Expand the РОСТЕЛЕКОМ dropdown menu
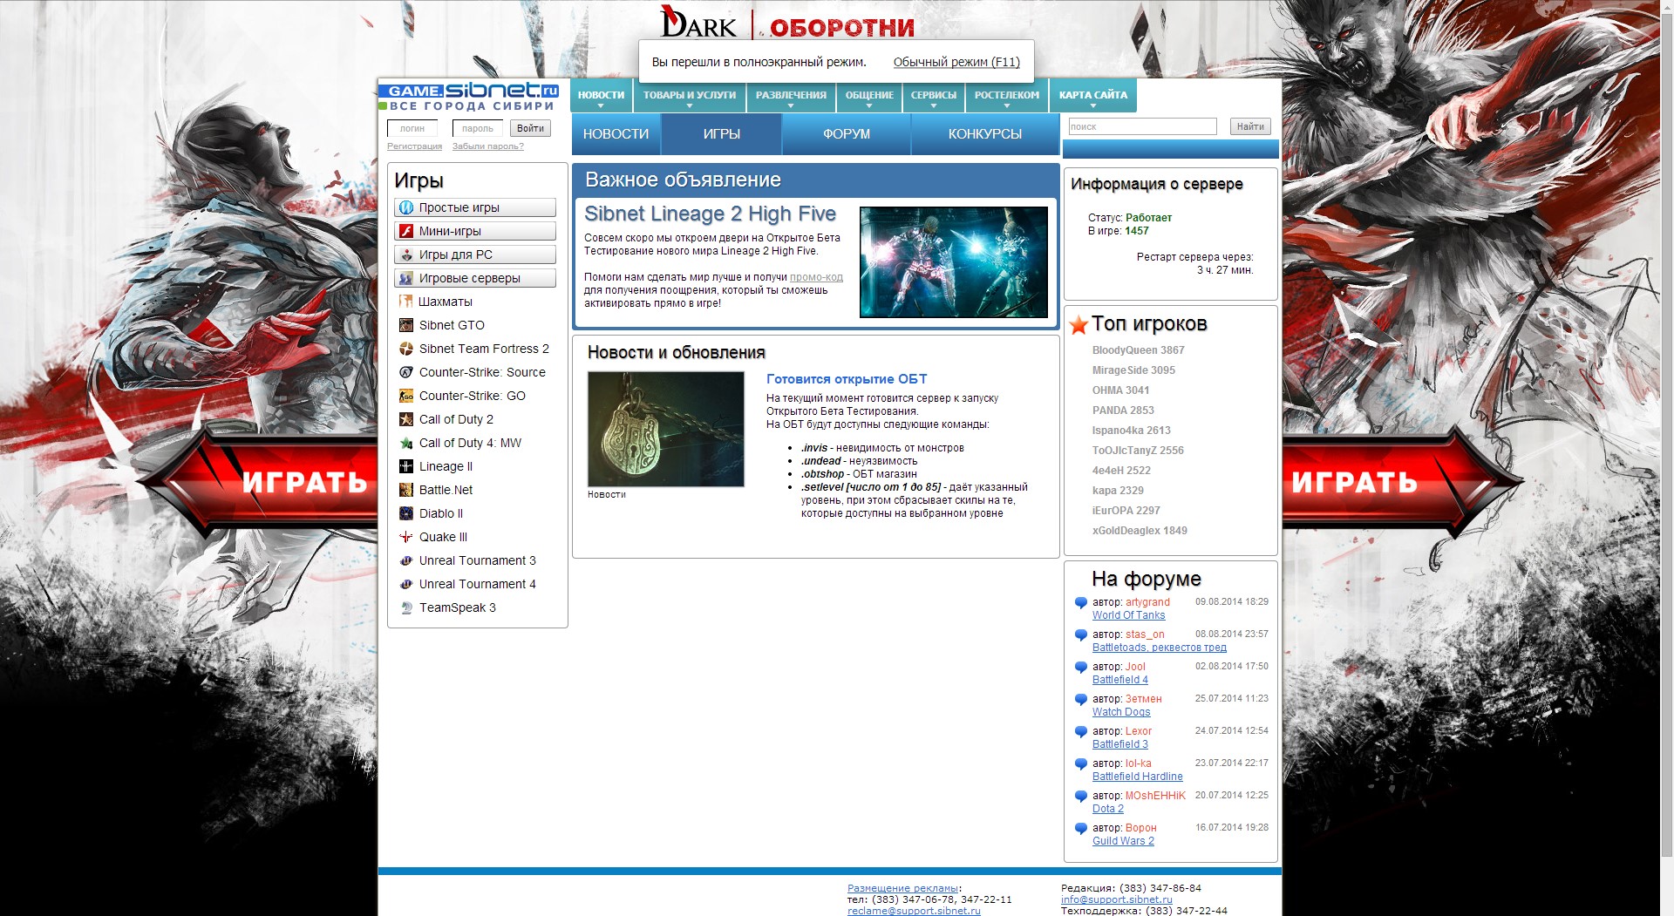 (1007, 96)
